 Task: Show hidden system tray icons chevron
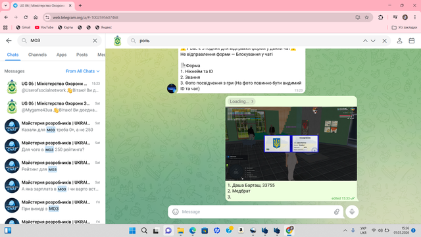click(x=345, y=230)
